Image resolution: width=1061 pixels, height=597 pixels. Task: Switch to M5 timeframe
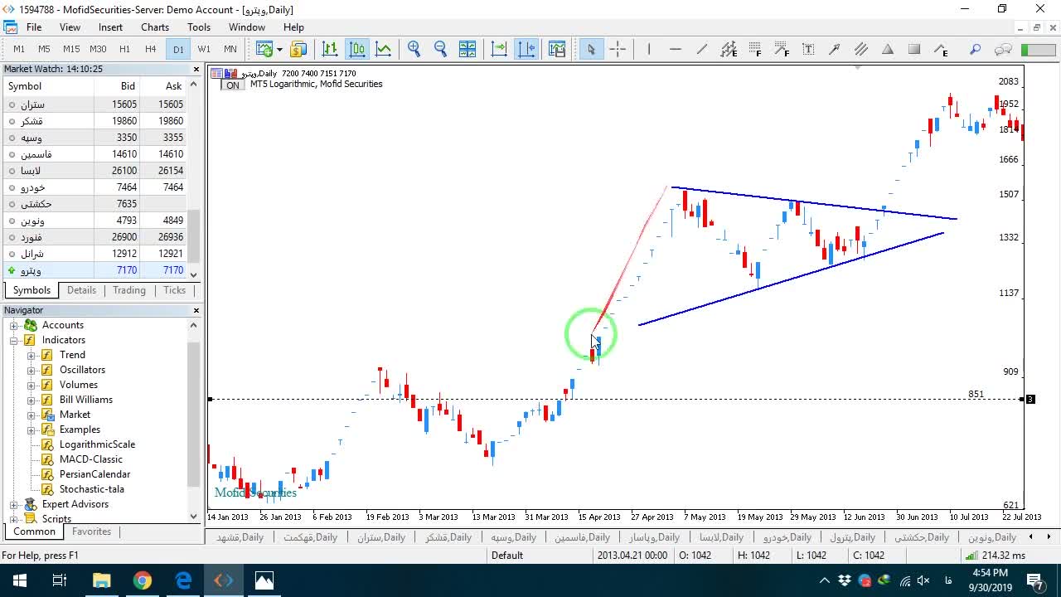point(45,49)
